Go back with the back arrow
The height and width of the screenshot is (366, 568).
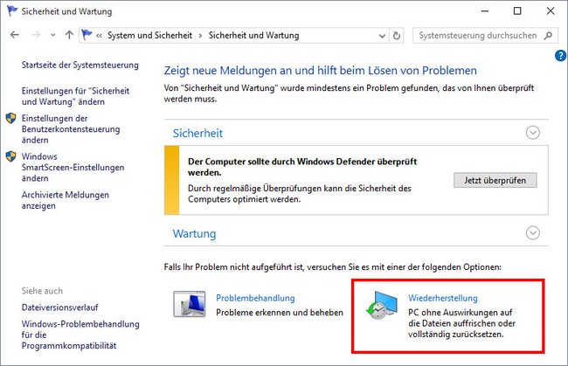pyautogui.click(x=15, y=35)
